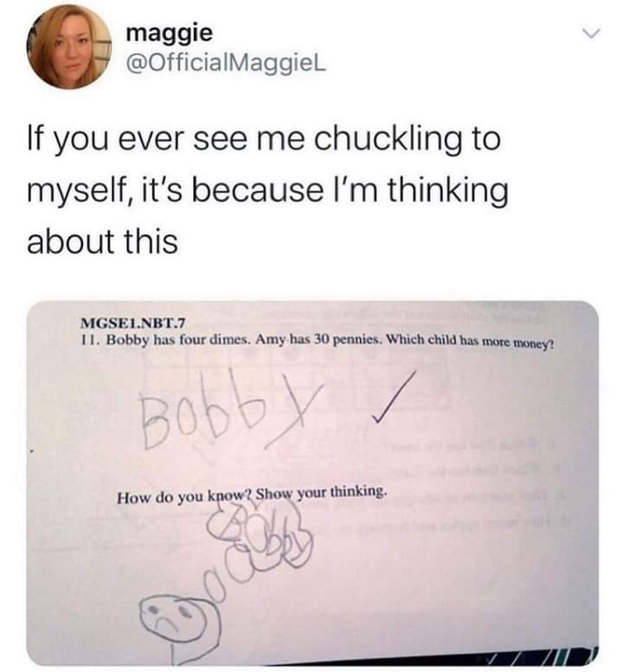Open maggie's profile avatar photo
This screenshot has height=672, width=623.
(68, 47)
